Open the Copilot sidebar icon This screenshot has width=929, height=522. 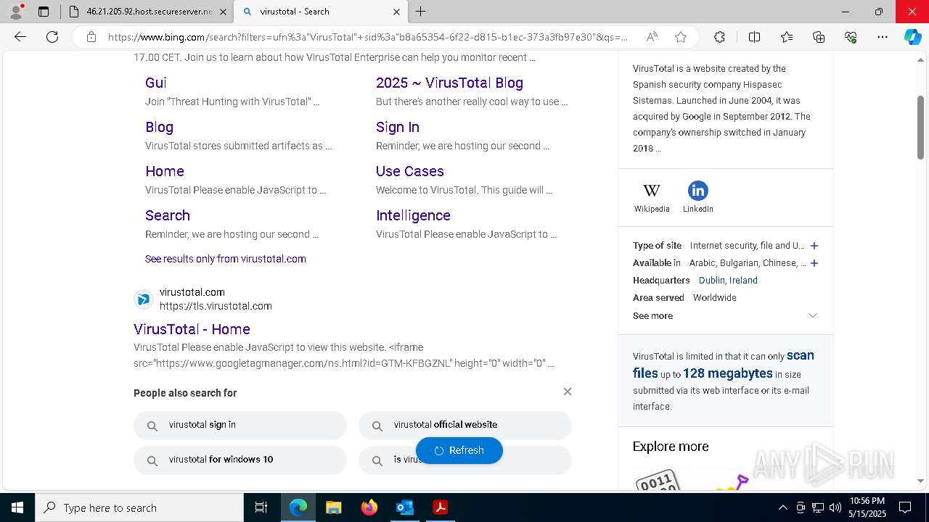(912, 37)
